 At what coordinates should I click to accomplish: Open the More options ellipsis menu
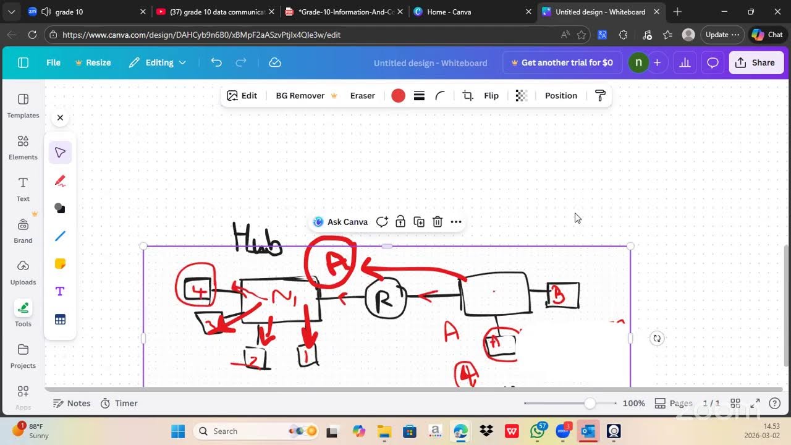click(x=456, y=222)
